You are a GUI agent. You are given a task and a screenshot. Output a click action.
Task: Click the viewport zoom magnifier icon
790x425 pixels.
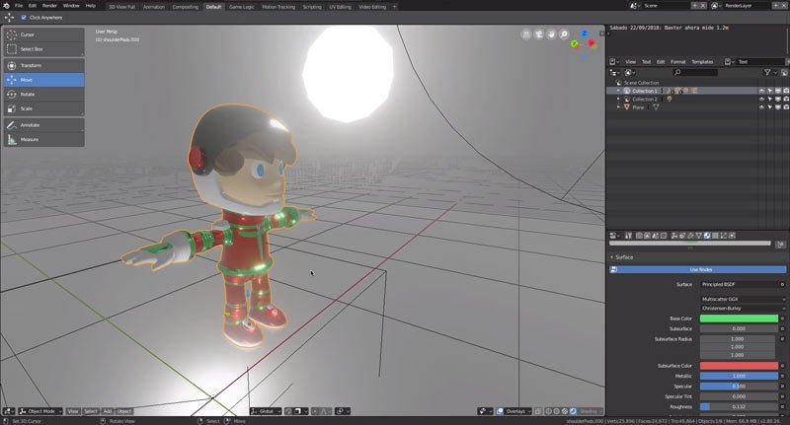564,35
